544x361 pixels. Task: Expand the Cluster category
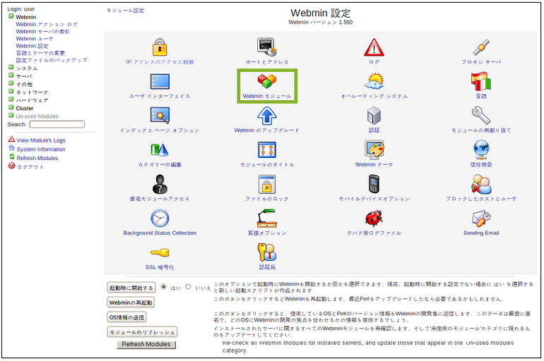[11, 107]
